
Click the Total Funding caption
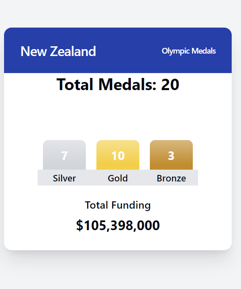118,205
